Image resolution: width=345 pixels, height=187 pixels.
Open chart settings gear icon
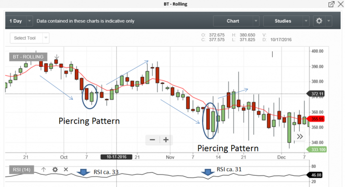click(319, 21)
